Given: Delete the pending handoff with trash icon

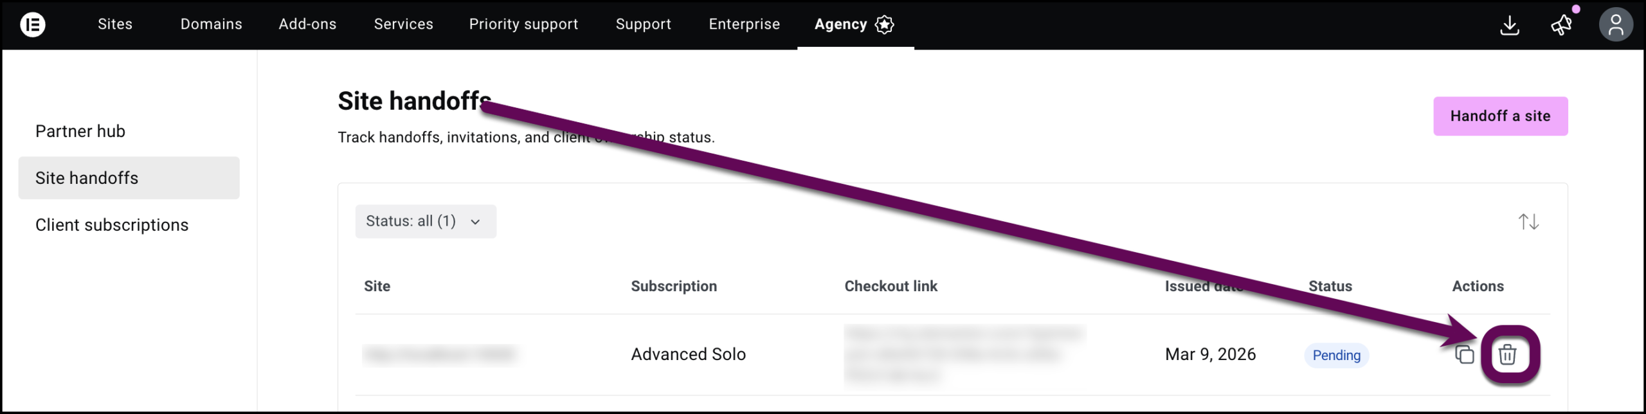Looking at the screenshot, I should coord(1507,354).
